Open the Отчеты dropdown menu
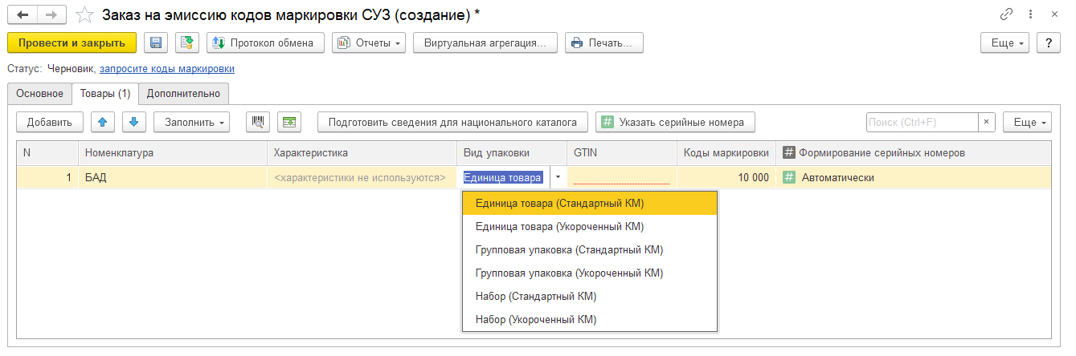 pyautogui.click(x=369, y=42)
